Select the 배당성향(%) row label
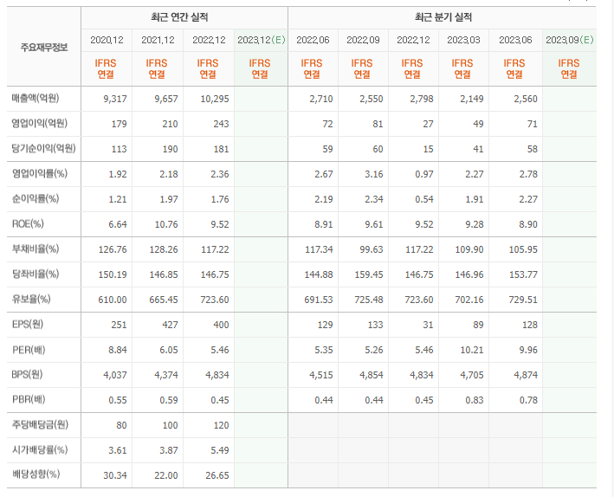Image resolution: width=614 pixels, height=497 pixels. pyautogui.click(x=36, y=474)
